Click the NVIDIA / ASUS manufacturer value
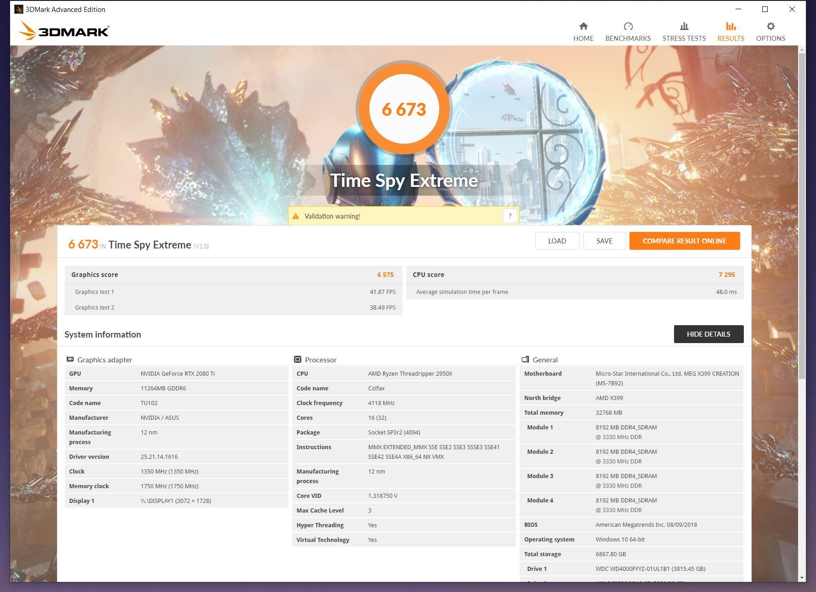Screen dimensions: 816x592 [160, 417]
